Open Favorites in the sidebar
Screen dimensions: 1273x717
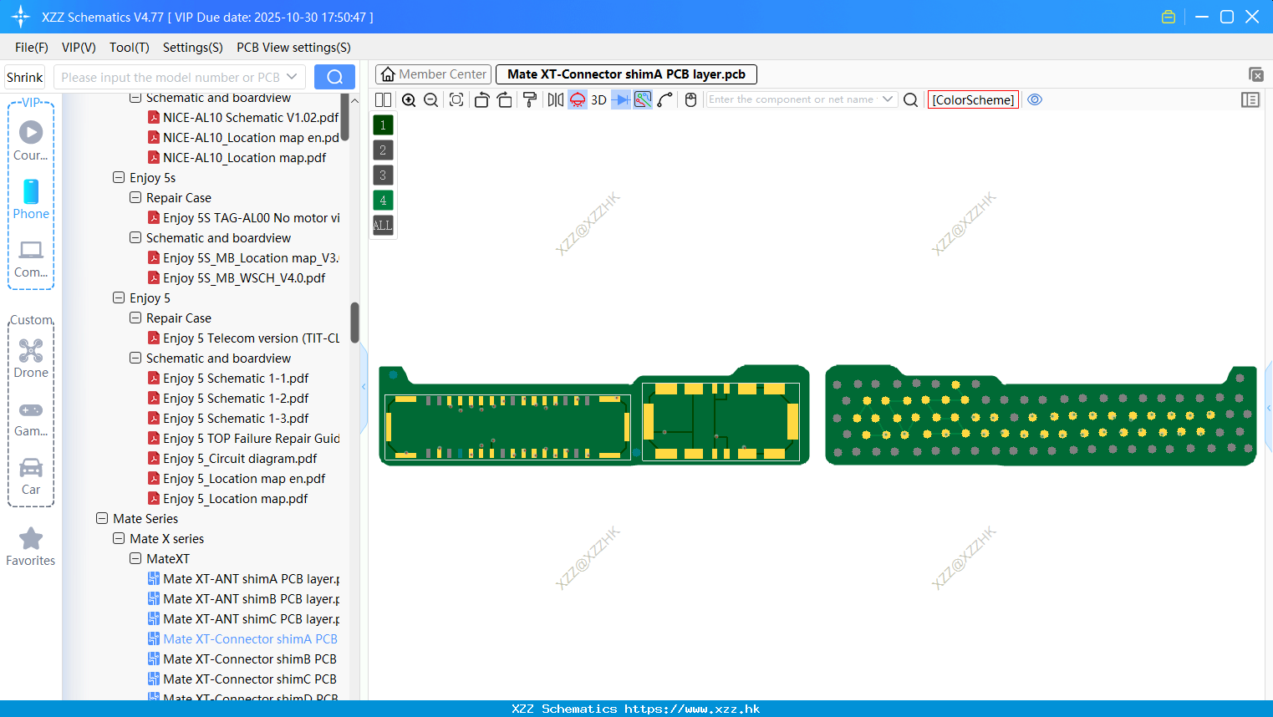click(31, 547)
